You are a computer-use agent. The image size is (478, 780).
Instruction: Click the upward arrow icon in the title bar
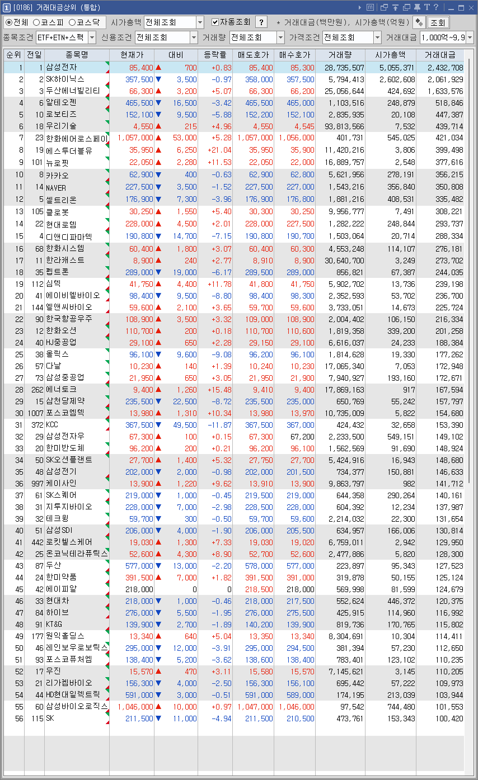click(395, 7)
